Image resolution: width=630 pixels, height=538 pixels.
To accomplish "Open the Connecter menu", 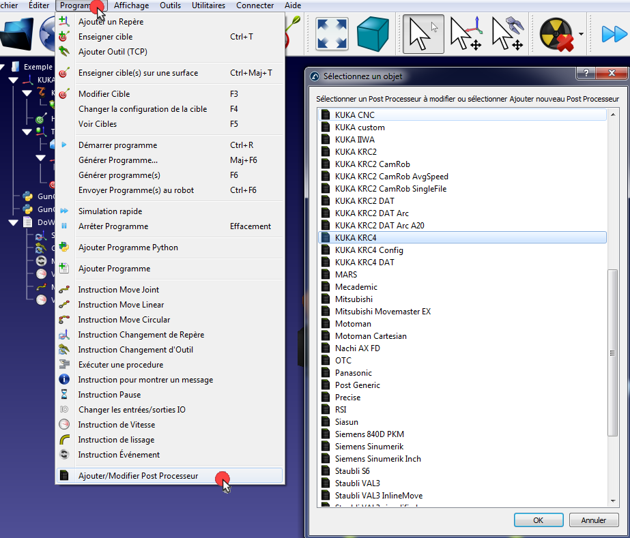I will click(255, 5).
